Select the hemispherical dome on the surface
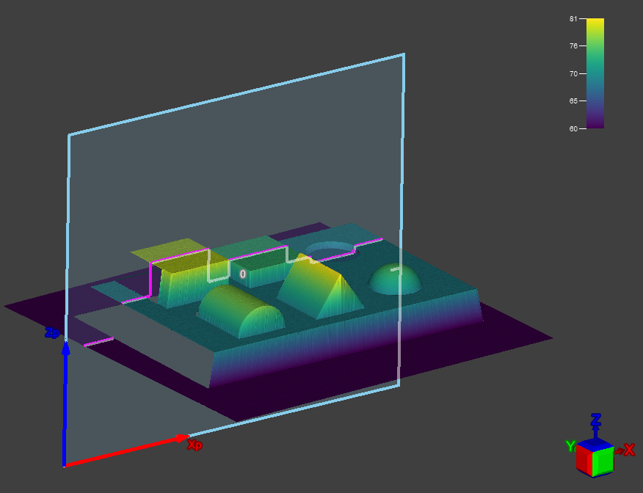Image resolution: width=643 pixels, height=493 pixels. point(395,279)
